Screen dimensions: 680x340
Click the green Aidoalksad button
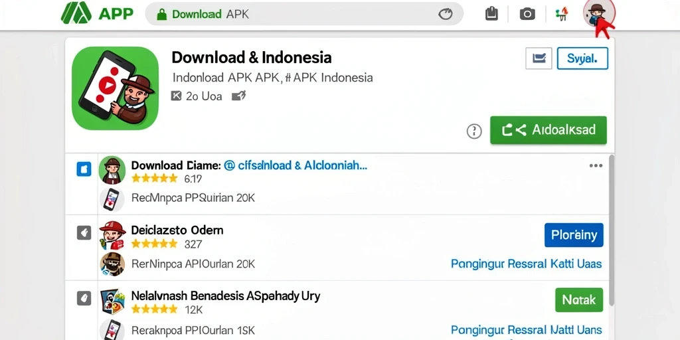click(x=548, y=129)
